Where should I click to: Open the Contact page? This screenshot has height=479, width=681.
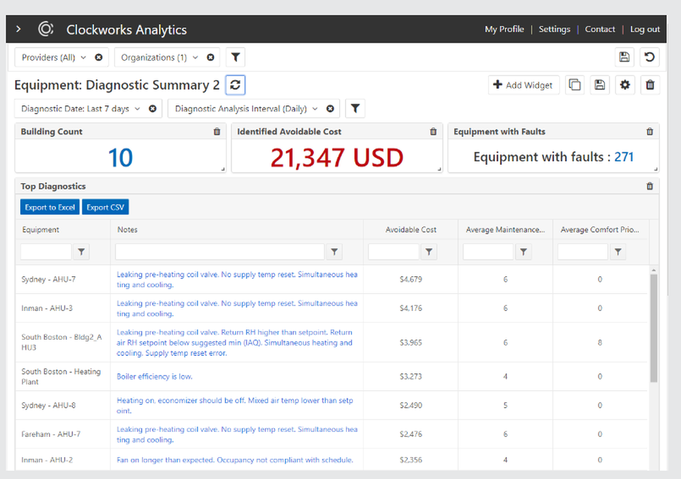[600, 29]
